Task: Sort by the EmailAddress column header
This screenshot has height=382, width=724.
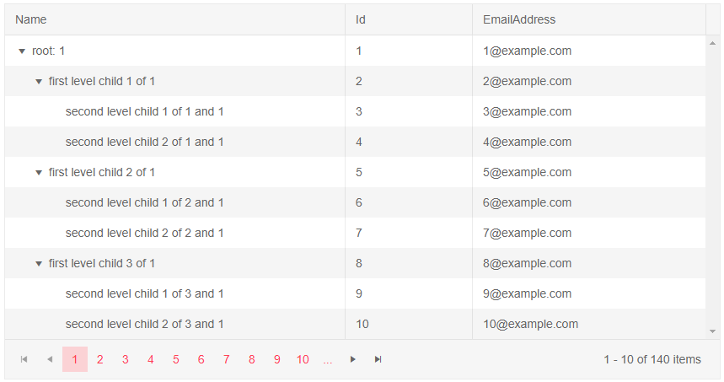Action: [519, 19]
